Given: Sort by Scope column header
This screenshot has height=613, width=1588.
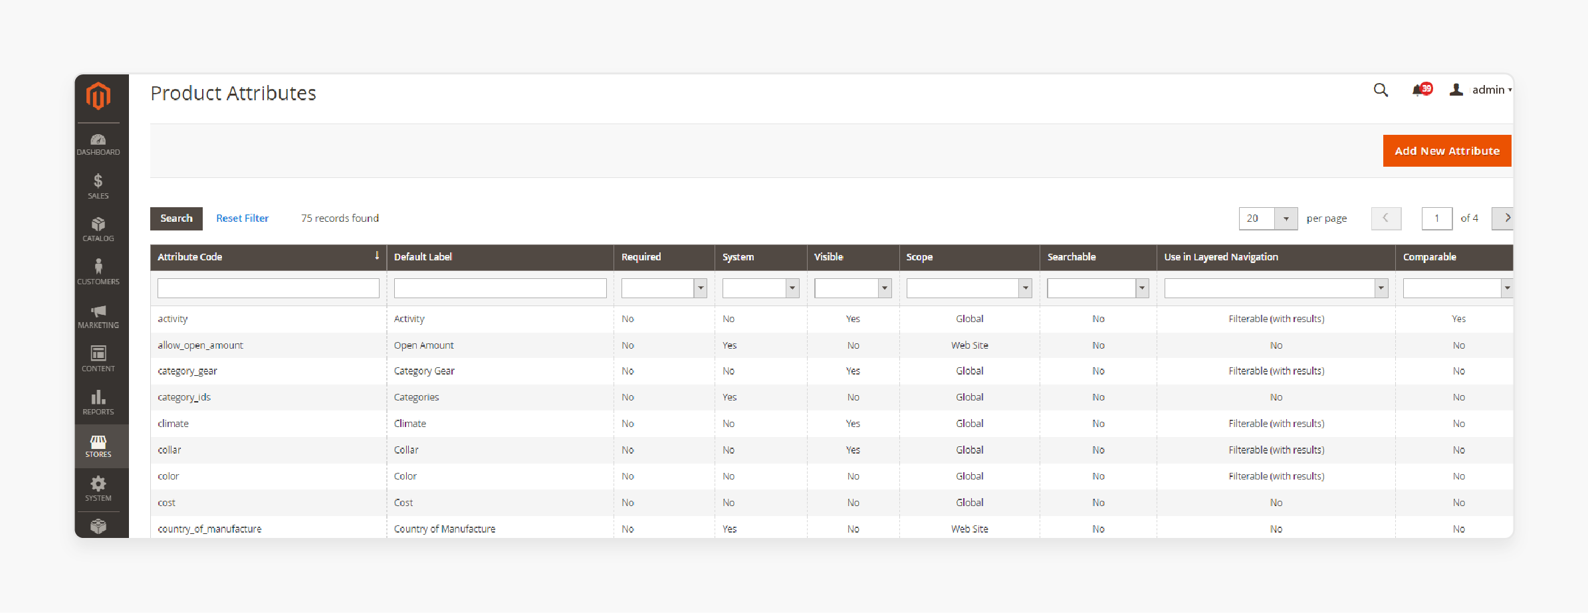Looking at the screenshot, I should coord(919,257).
